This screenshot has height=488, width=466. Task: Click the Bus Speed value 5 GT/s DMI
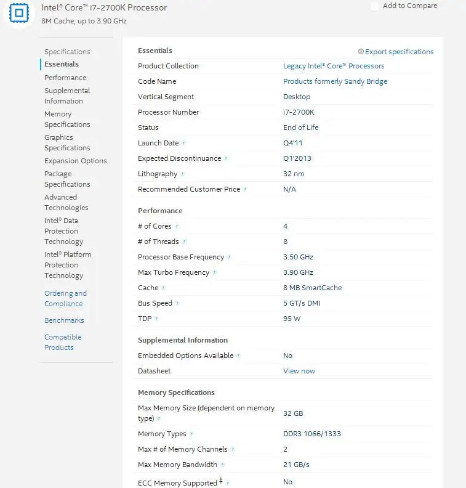point(302,303)
